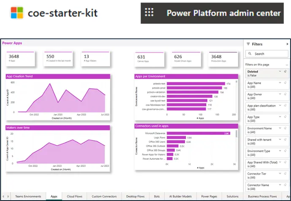Click the pctools-prod environment label
Screen dimensions: 291x201
point(159,88)
